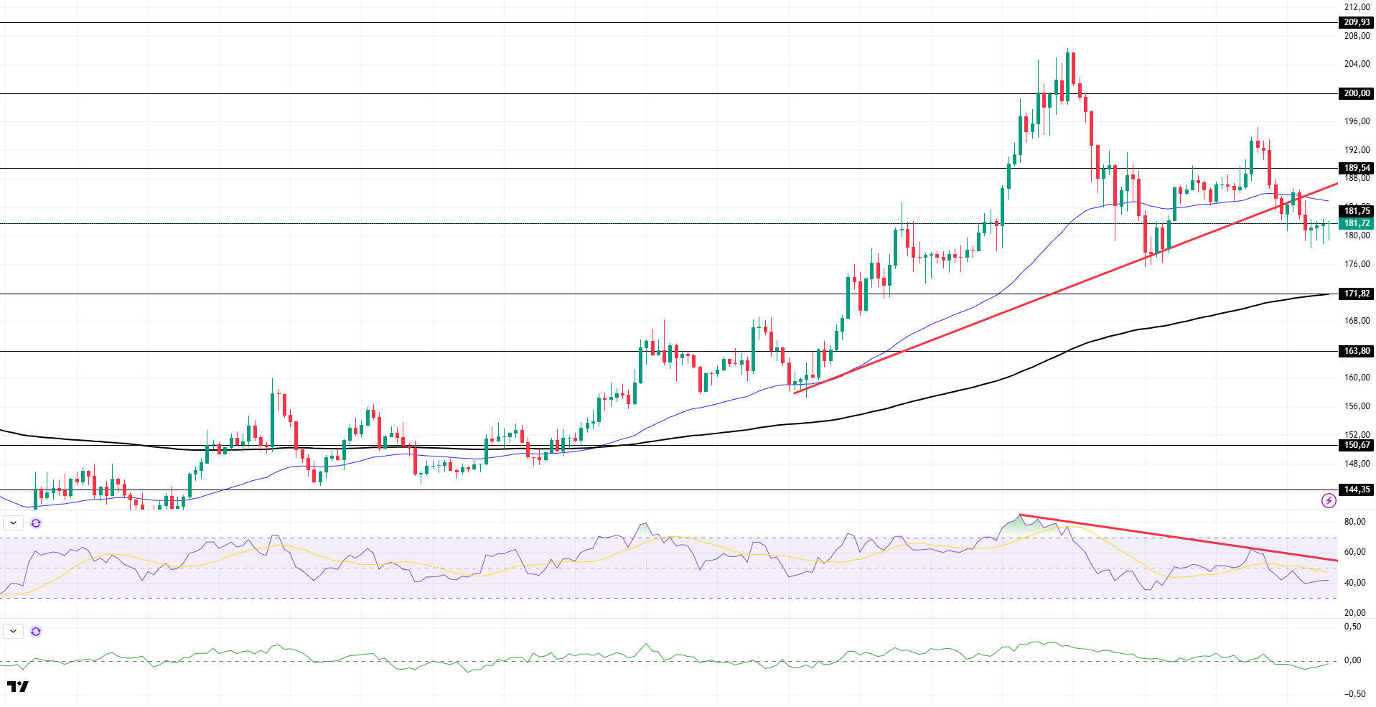The height and width of the screenshot is (707, 1376).
Task: Click the purple lightning bolt icon near the price axis
Action: pos(1329,500)
